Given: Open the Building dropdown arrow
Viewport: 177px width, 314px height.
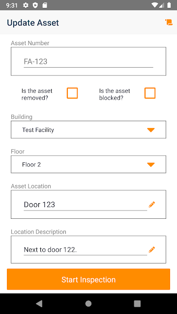Looking at the screenshot, I should pos(151,130).
